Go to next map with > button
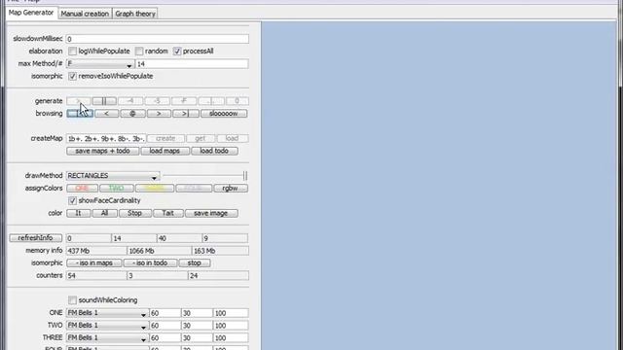Screen dimensions: 623x350 pyautogui.click(x=159, y=114)
